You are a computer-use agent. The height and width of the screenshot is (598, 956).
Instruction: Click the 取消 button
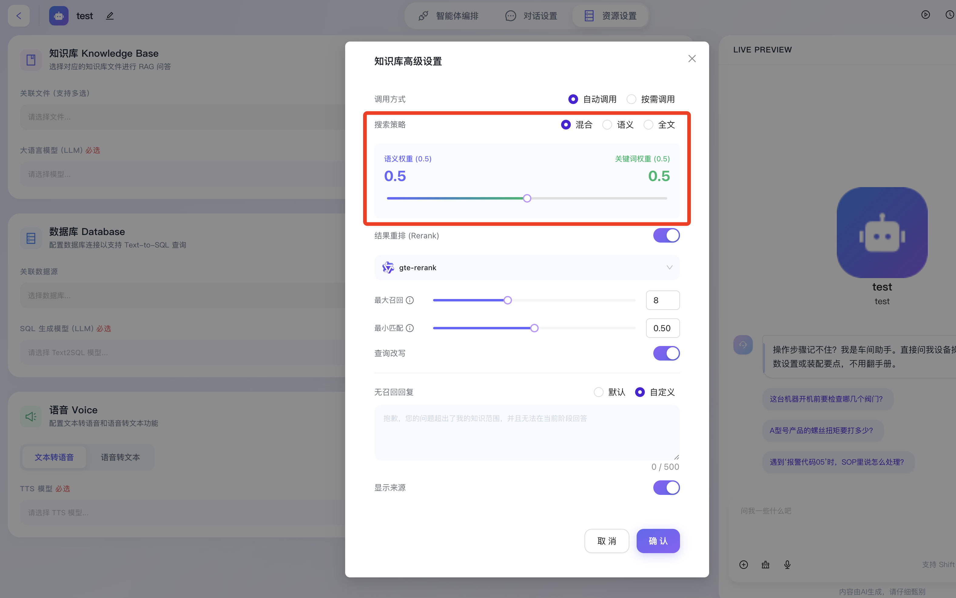tap(607, 541)
